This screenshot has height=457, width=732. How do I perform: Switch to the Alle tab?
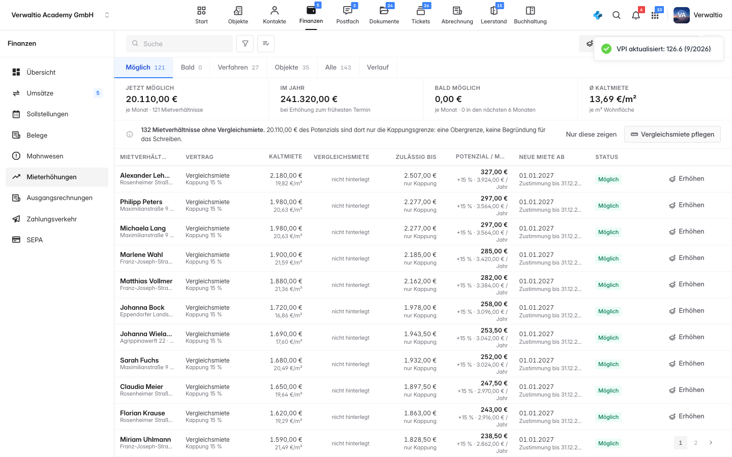click(338, 68)
